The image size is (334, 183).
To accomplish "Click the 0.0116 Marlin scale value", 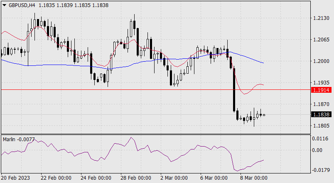I will click(321, 139).
